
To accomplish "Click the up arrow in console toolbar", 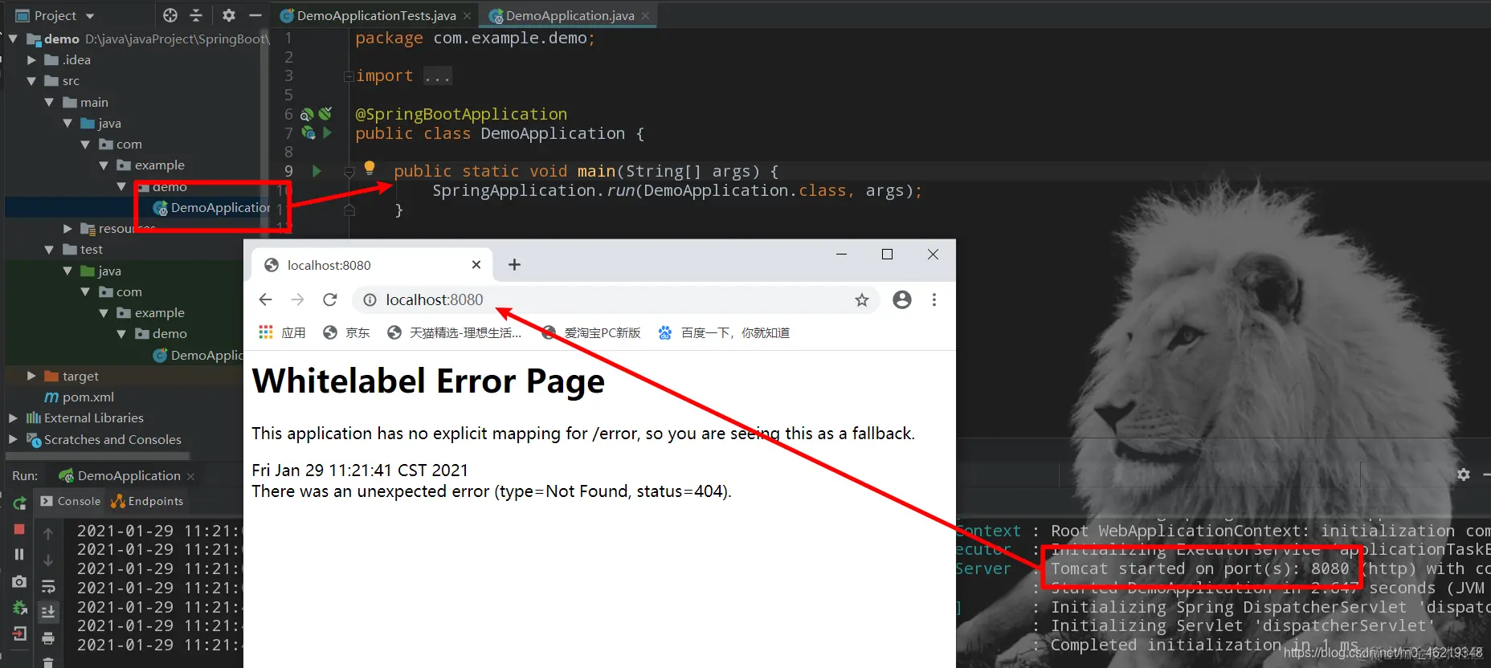I will pyautogui.click(x=48, y=534).
